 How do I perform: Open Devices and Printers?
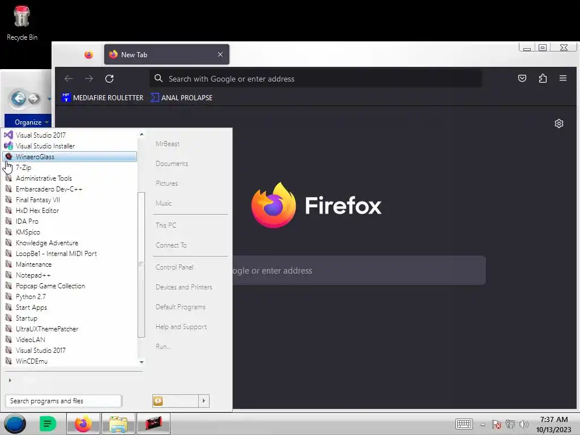(x=184, y=287)
